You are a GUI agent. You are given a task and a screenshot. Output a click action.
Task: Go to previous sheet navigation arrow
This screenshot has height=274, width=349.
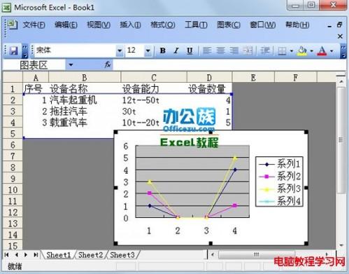pyautogui.click(x=16, y=255)
